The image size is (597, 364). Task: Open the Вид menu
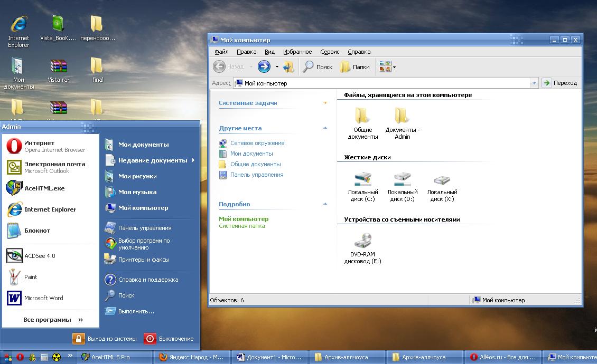[269, 52]
